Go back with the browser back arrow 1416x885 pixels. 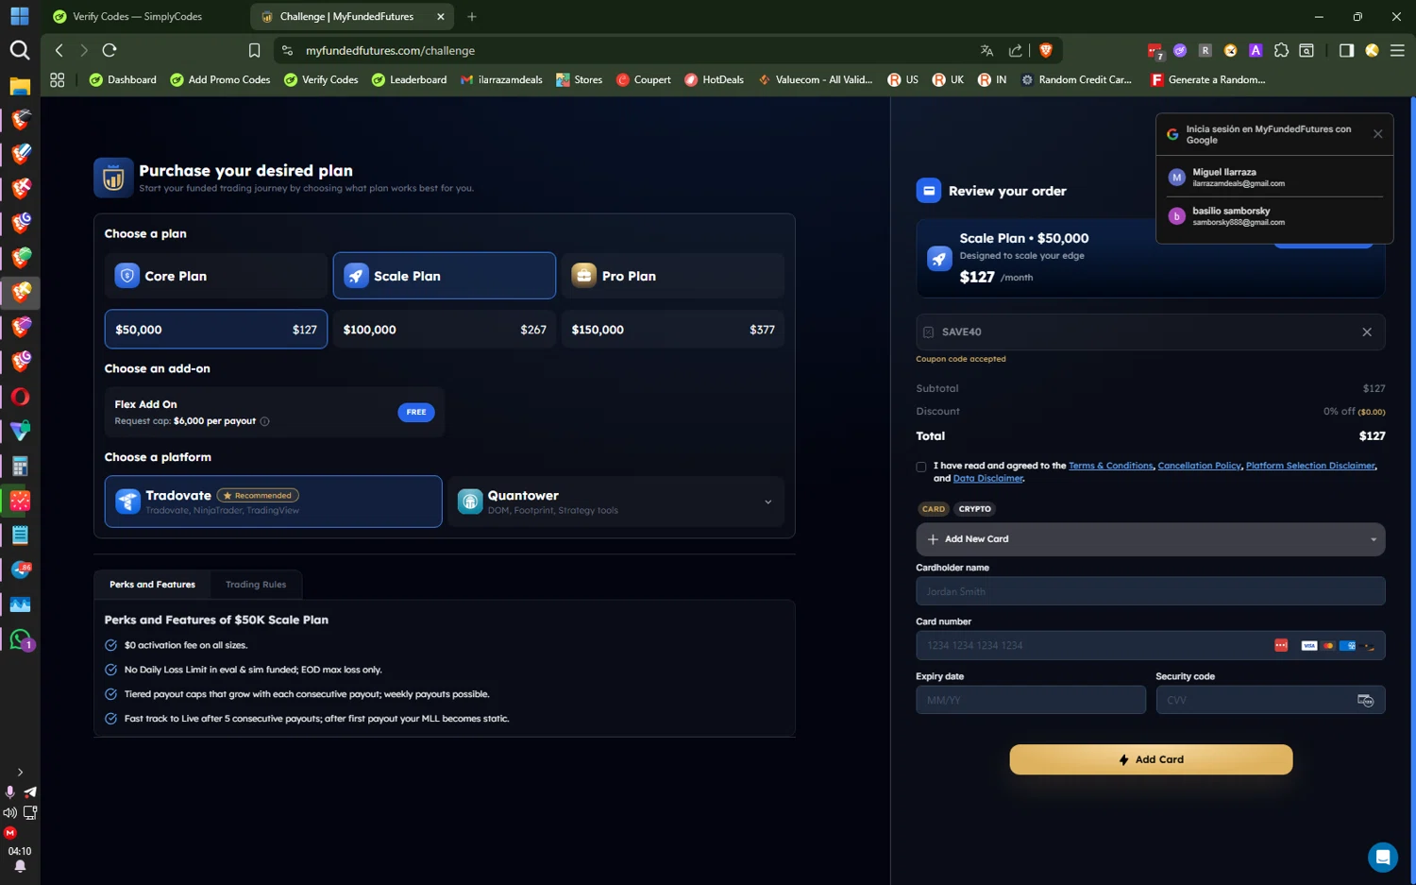click(x=59, y=50)
